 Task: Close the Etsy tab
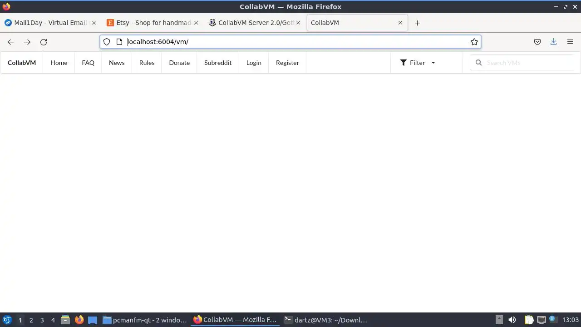click(x=196, y=23)
